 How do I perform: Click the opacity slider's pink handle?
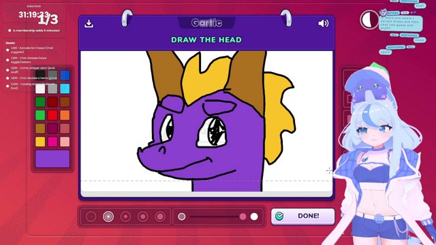243,216
